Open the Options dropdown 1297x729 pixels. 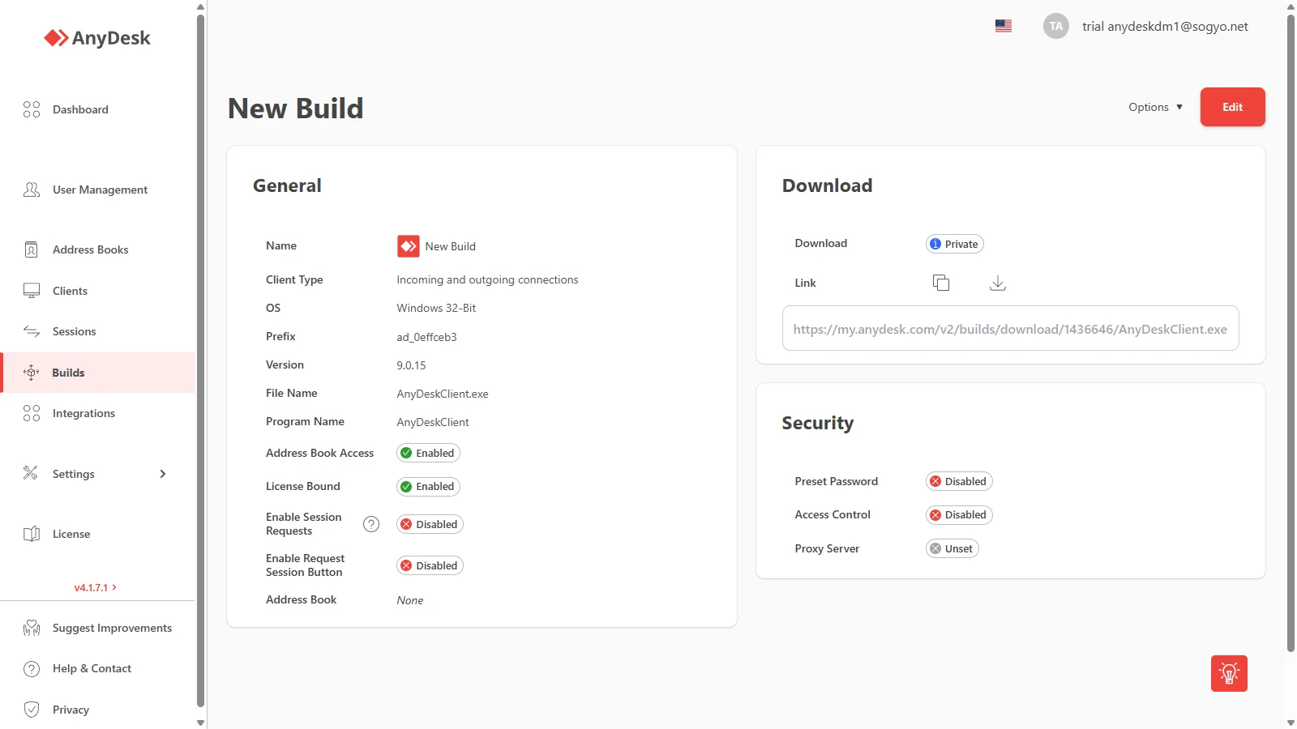[x=1155, y=107]
